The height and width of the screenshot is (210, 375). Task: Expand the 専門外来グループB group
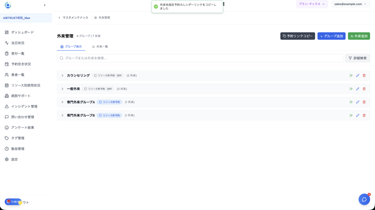62,115
